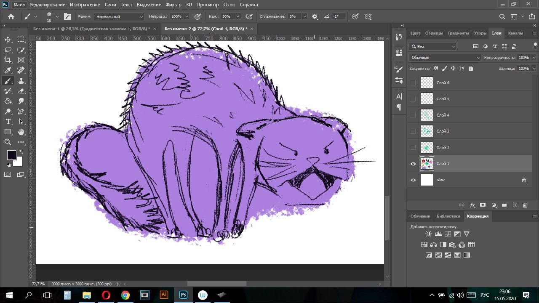Screen dimensions: 539x303
Task: Open brush settings gear in options bar
Action: (x=315, y=16)
